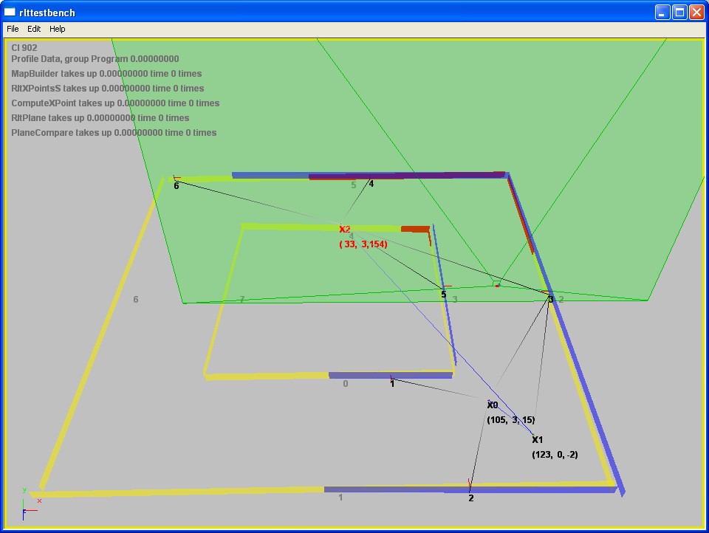Close the rlttestbench window
Screen dimensions: 709x533
pos(696,12)
